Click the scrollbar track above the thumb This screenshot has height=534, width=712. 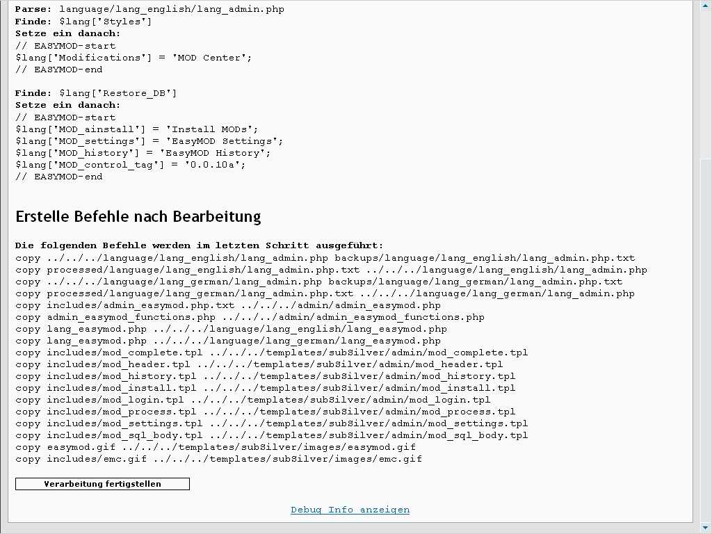click(x=706, y=83)
